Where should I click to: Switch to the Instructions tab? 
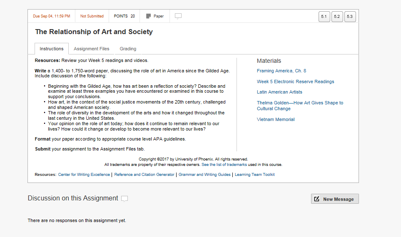(x=52, y=49)
